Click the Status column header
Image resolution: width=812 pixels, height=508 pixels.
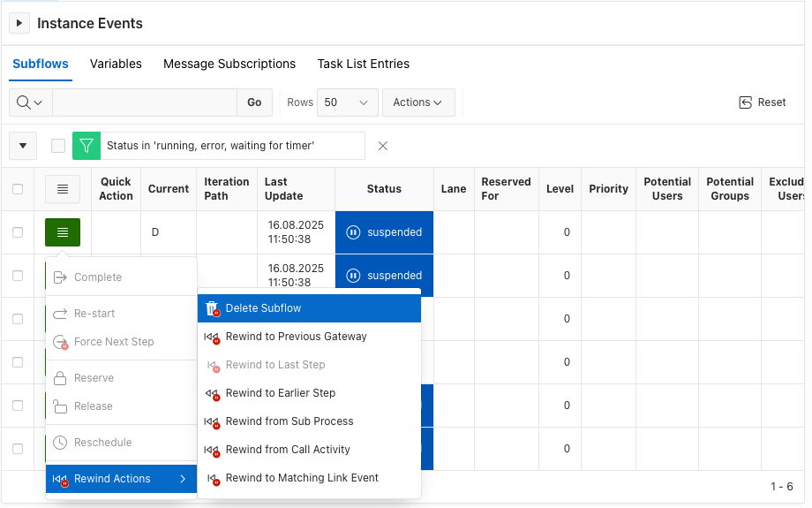[x=384, y=189]
